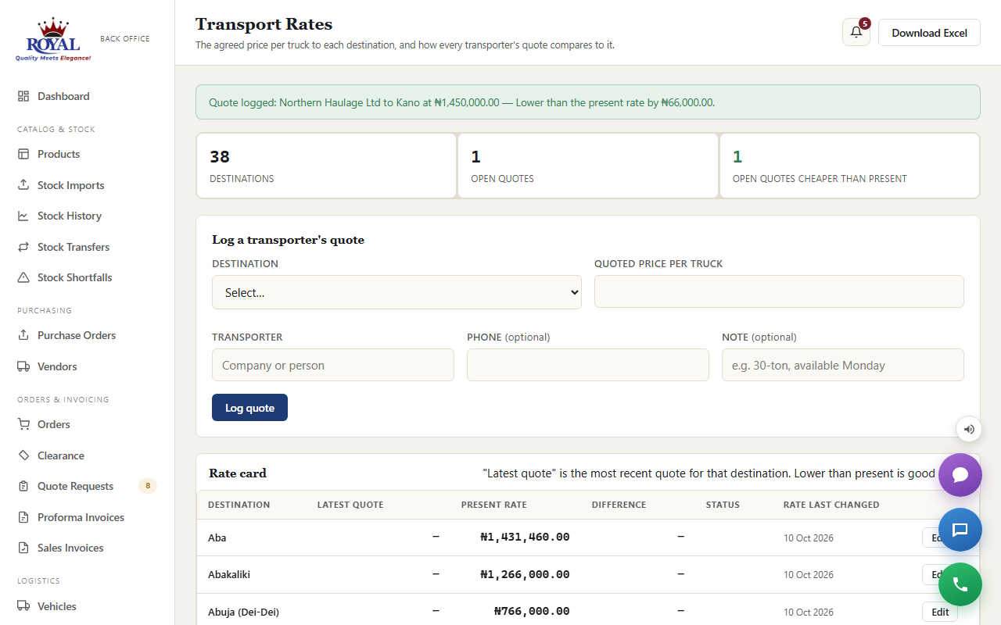Edit the Abuja (Dei-Dei) rate
Viewport: 1001px width, 625px height.
coord(940,612)
